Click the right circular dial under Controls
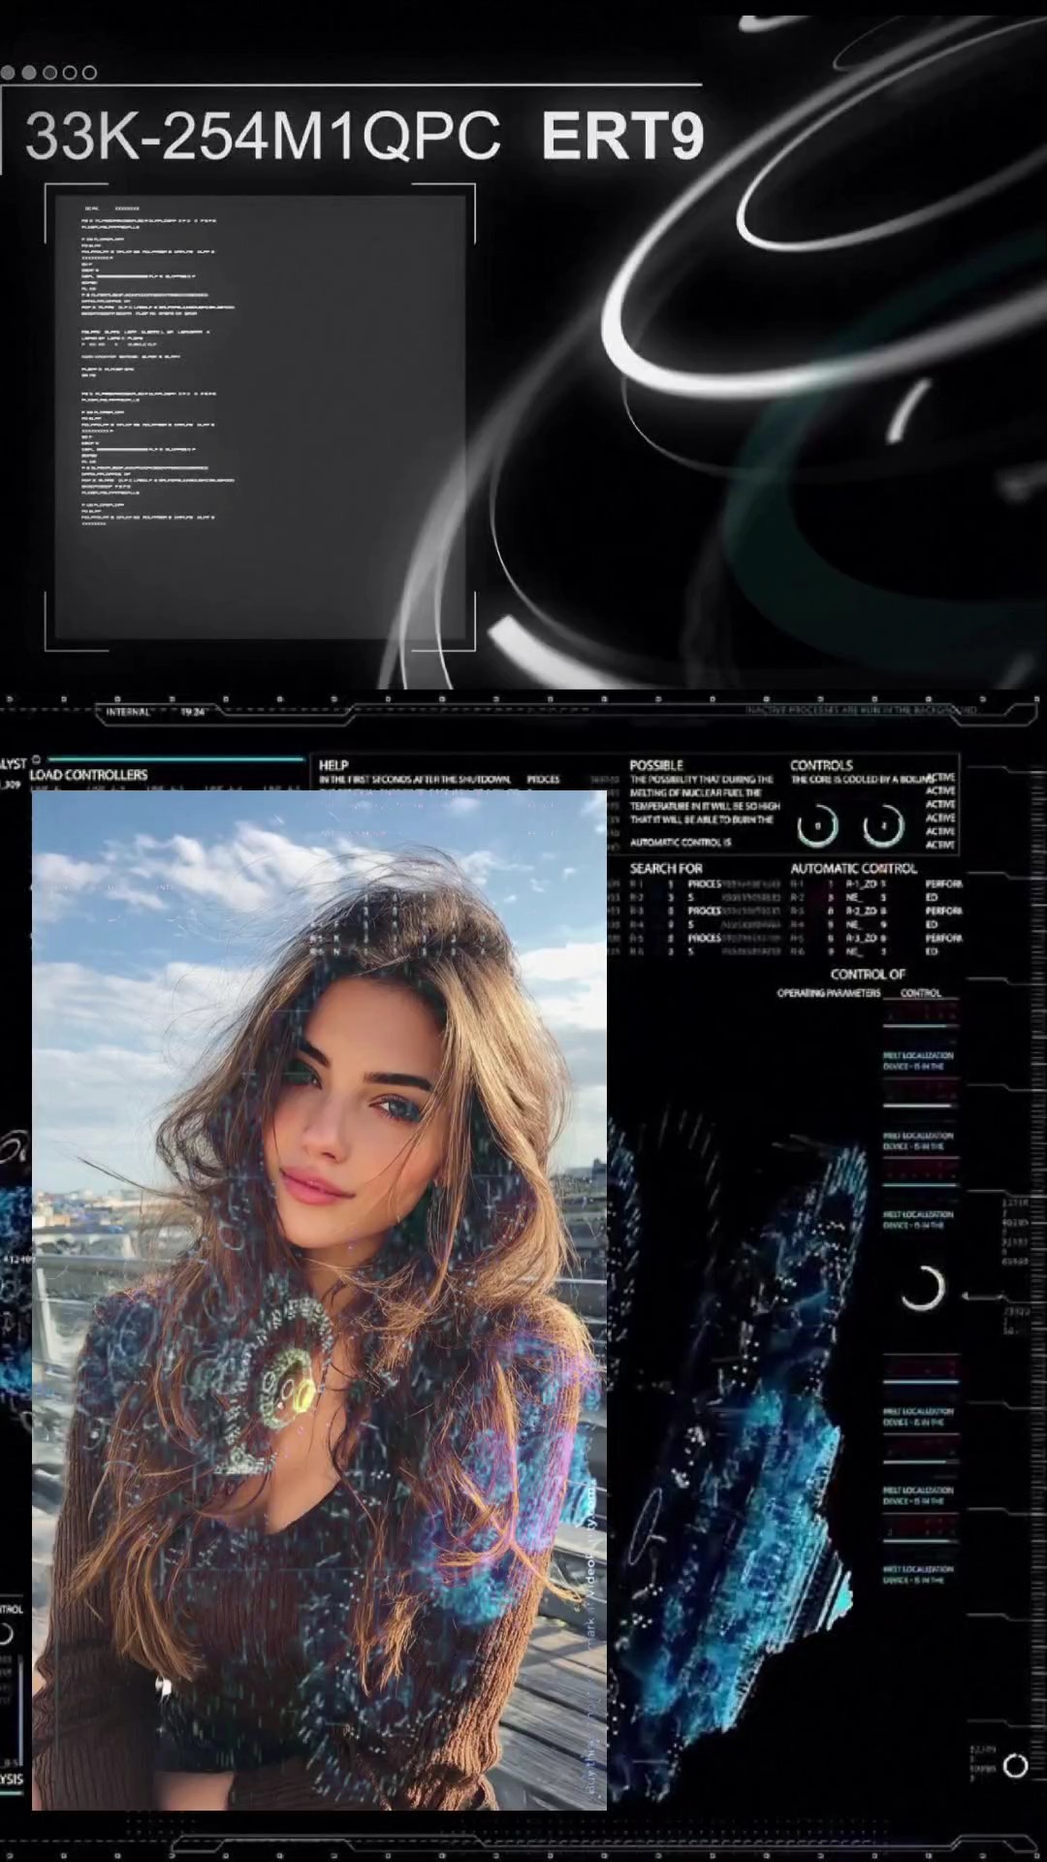Image resolution: width=1047 pixels, height=1862 pixels. [883, 826]
